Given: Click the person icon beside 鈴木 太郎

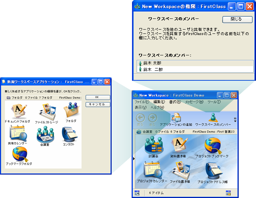Looking at the screenshot, I should tap(140, 63).
